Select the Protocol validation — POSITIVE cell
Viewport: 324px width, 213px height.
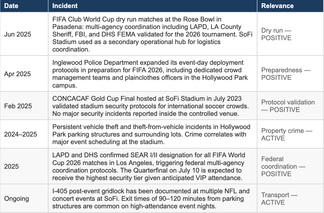pyautogui.click(x=288, y=106)
